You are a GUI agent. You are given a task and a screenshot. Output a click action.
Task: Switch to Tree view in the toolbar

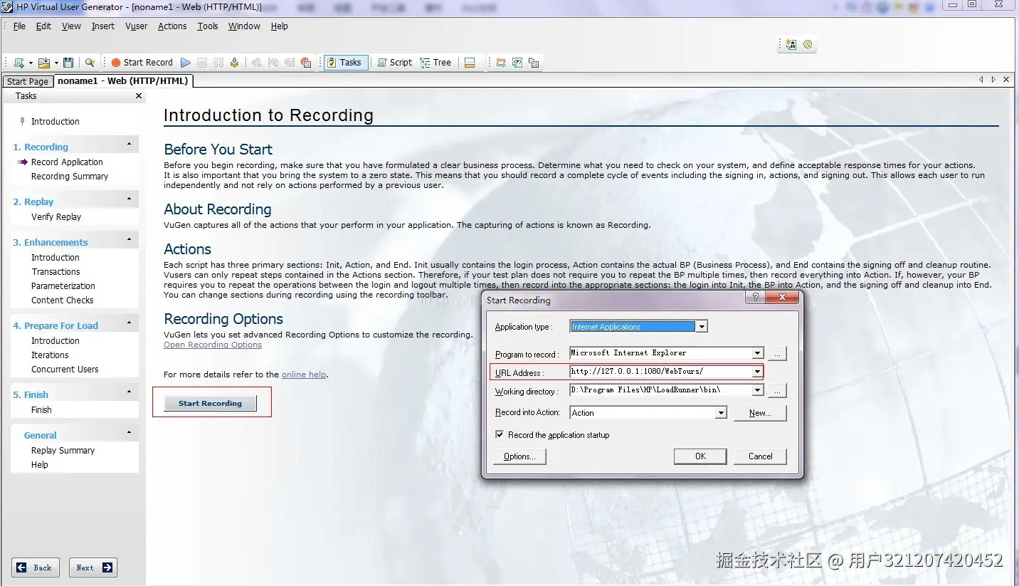tap(435, 63)
